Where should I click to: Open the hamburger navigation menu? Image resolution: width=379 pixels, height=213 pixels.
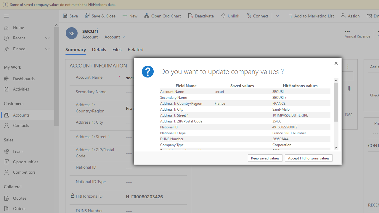coord(6,16)
